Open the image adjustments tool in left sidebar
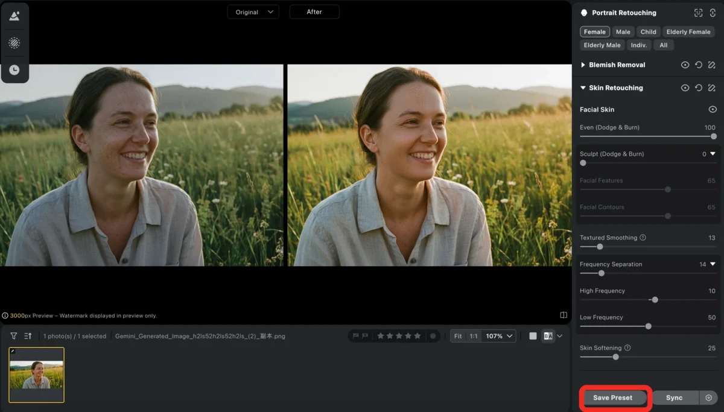 pyautogui.click(x=14, y=16)
